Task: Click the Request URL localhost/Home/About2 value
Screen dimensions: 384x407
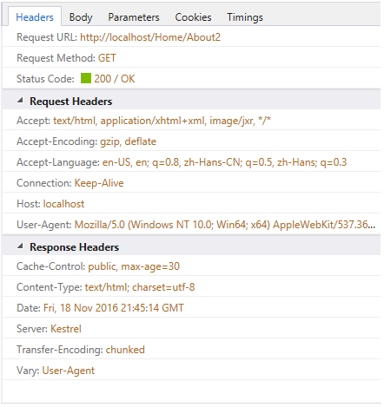Action: (x=150, y=37)
